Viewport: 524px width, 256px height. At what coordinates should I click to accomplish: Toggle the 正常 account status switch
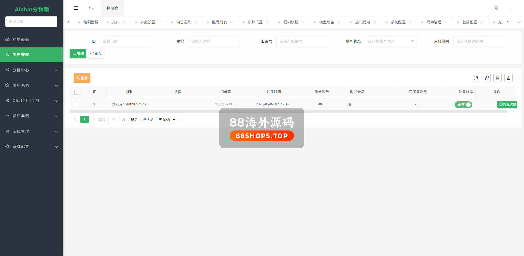coord(463,105)
